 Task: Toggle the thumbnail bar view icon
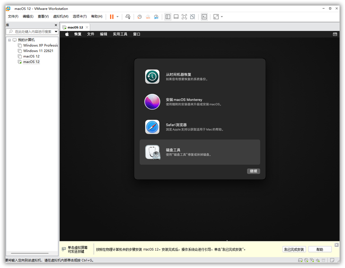176,17
